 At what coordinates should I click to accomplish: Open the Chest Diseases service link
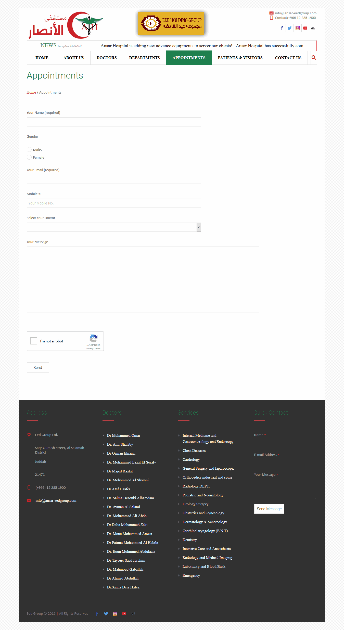point(194,451)
